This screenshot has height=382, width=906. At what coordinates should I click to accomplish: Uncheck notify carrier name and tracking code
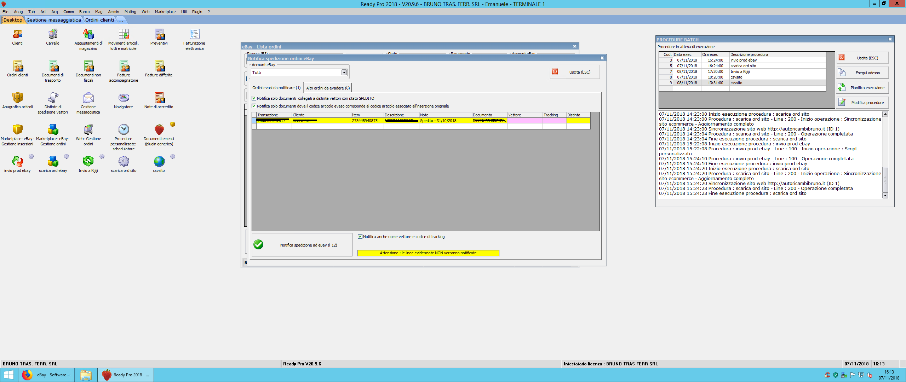coord(360,237)
